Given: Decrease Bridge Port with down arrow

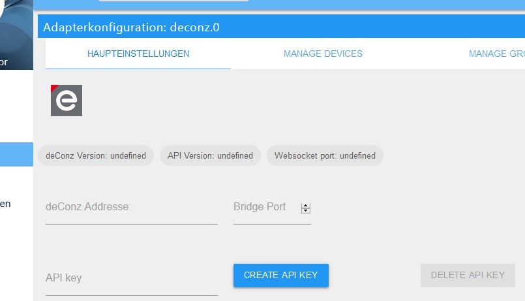Looking at the screenshot, I should tap(306, 210).
